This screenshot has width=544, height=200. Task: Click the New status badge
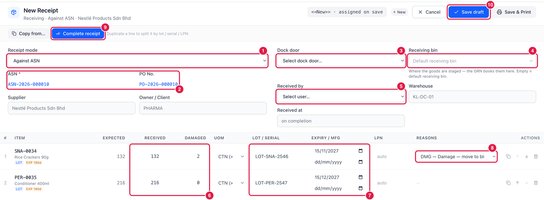click(400, 12)
